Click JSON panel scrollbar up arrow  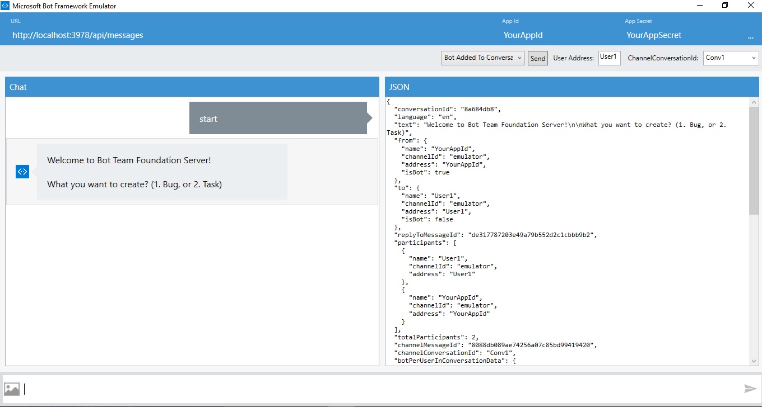754,102
